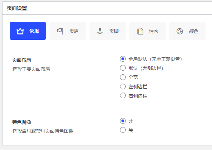Image resolution: width=212 pixels, height=150 pixels.
Task: Switch to the 页脚 tab
Action: tap(108, 31)
